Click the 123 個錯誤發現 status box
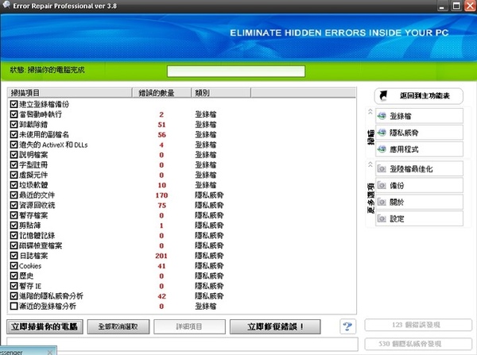The height and width of the screenshot is (355, 477). click(x=418, y=325)
